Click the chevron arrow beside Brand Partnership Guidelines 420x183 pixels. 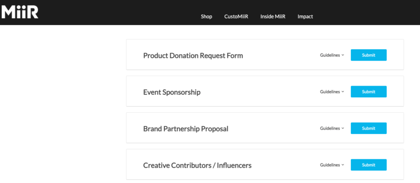coord(343,129)
